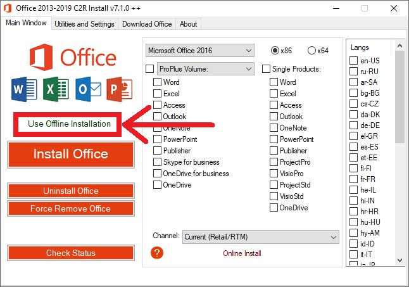Check OneNote under Single Products
409x287 pixels.
pyautogui.click(x=274, y=128)
